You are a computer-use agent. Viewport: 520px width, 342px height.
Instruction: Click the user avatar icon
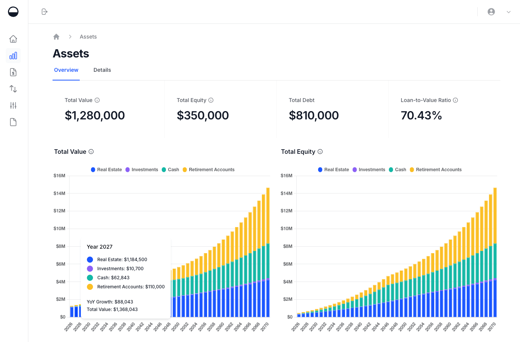(491, 12)
